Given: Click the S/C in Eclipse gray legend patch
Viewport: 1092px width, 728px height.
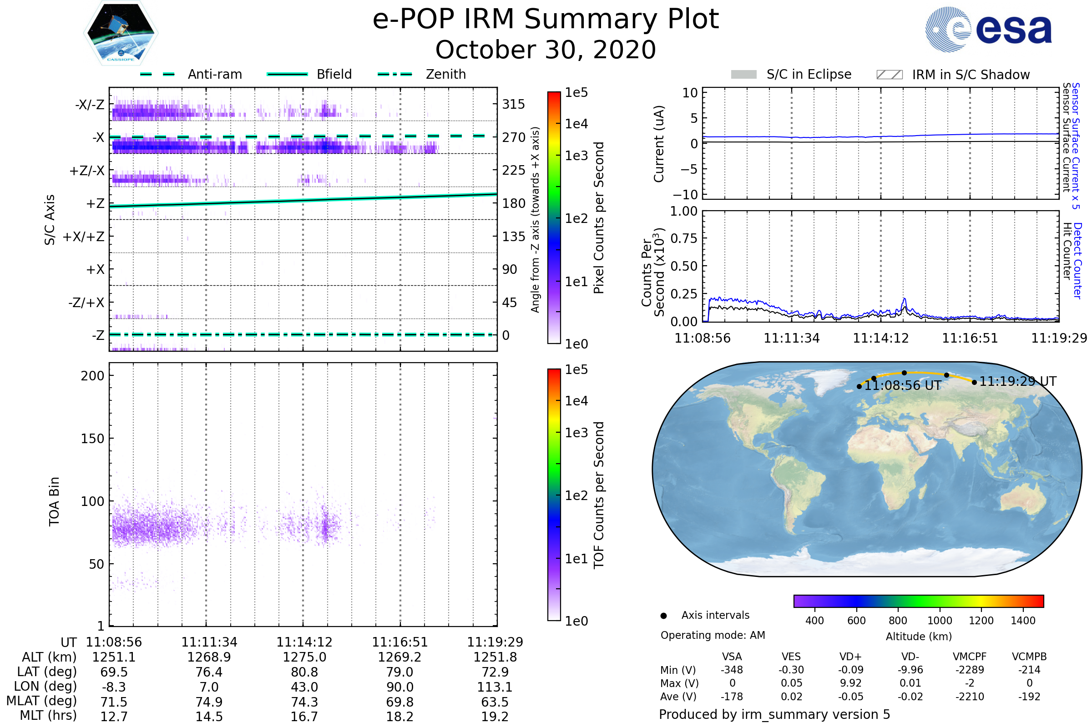Looking at the screenshot, I should [744, 75].
